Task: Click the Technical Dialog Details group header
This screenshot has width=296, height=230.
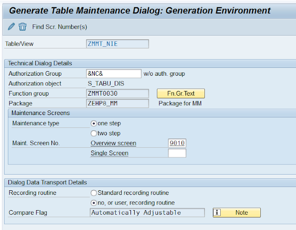Action: pos(40,63)
